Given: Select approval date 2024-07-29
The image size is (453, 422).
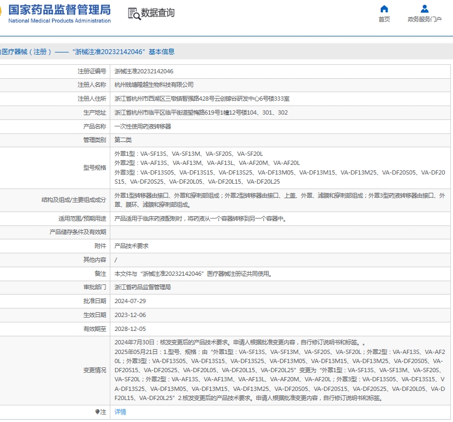Looking at the screenshot, I should [130, 302].
